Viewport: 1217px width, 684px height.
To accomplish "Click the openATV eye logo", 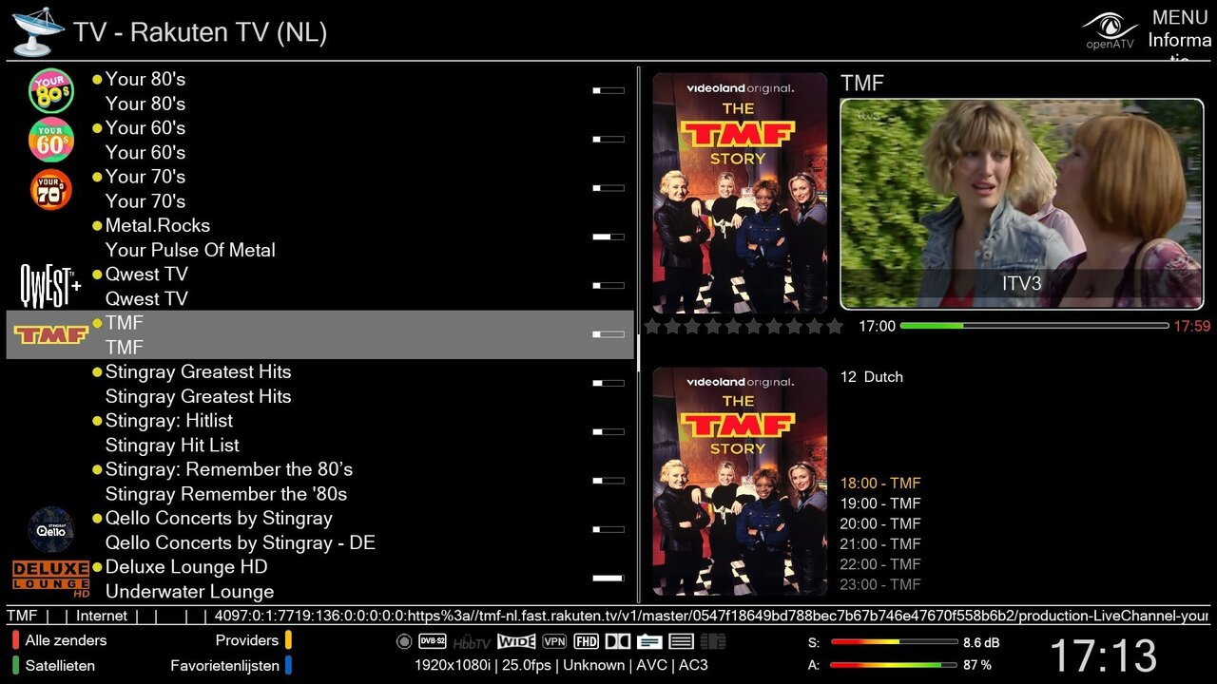I will tap(1110, 28).
